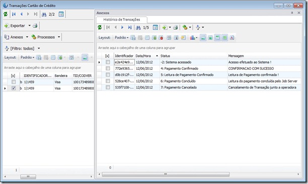
Task: Open chart dropdown arrow in Histórico layout bar
Action: 196,38
